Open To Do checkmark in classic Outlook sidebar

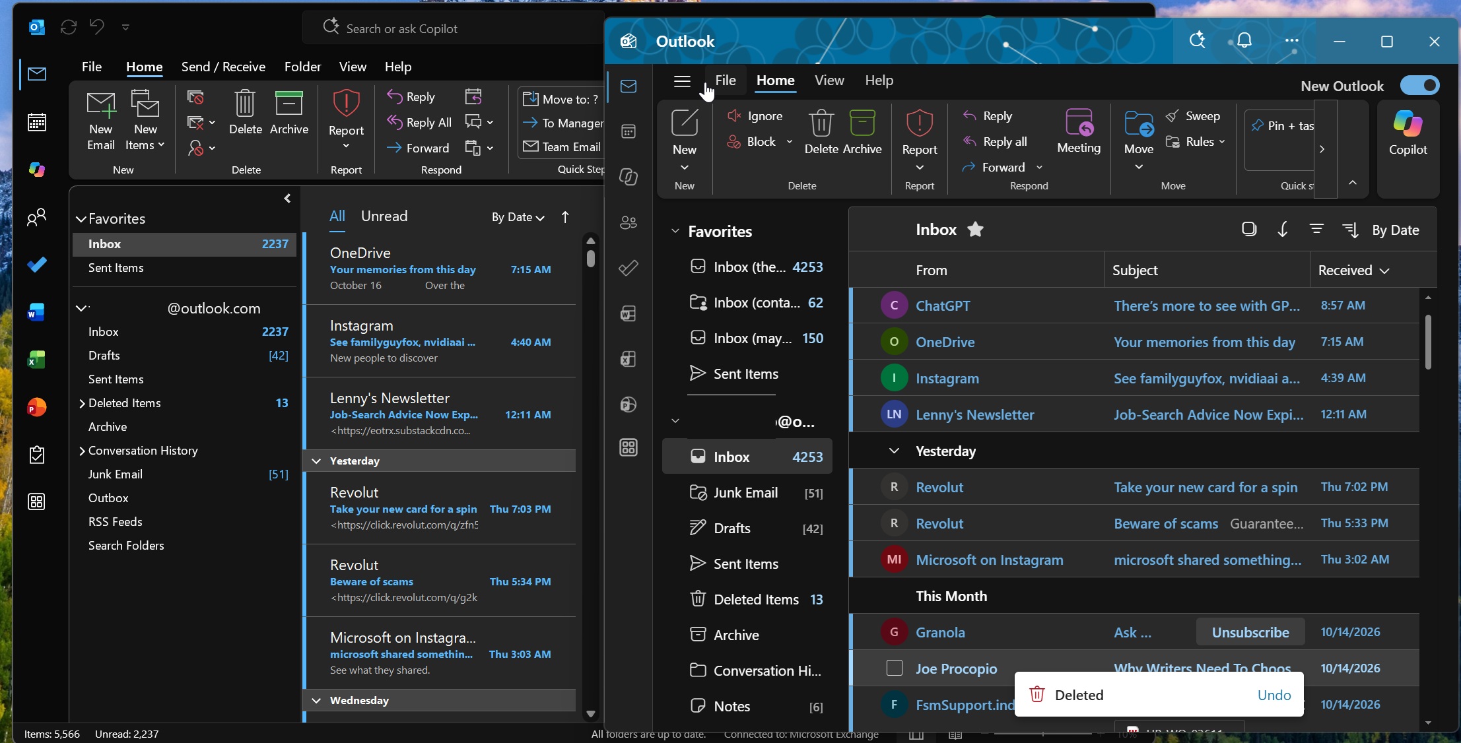click(37, 265)
